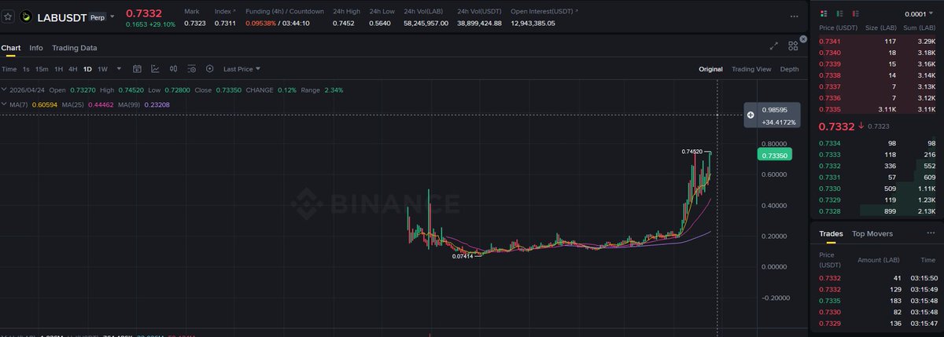This screenshot has width=944, height=337.
Task: Select bid price 0.7333 in order book
Action: point(829,155)
